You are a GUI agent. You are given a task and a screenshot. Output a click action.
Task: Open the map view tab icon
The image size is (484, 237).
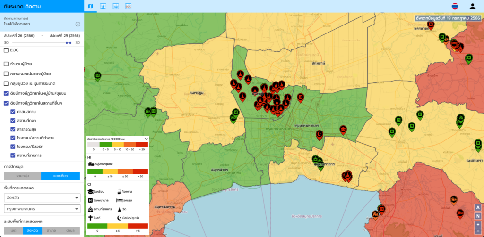coord(91,6)
